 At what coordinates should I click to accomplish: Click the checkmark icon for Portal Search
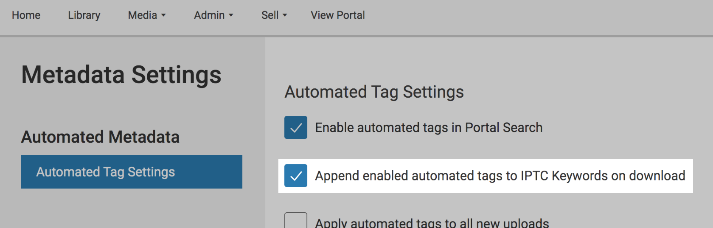[x=296, y=127]
